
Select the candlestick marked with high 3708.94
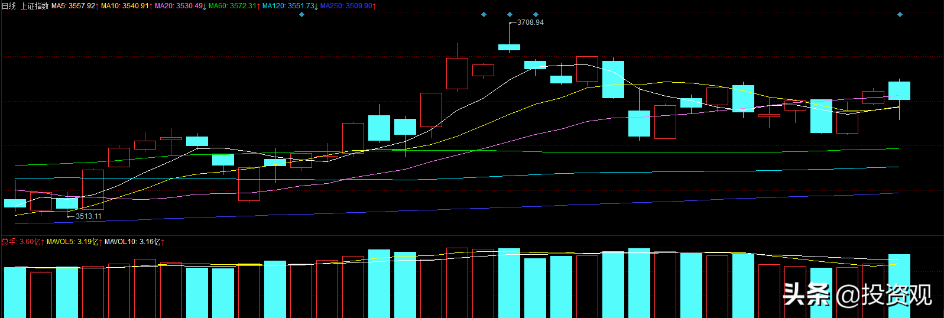[509, 47]
